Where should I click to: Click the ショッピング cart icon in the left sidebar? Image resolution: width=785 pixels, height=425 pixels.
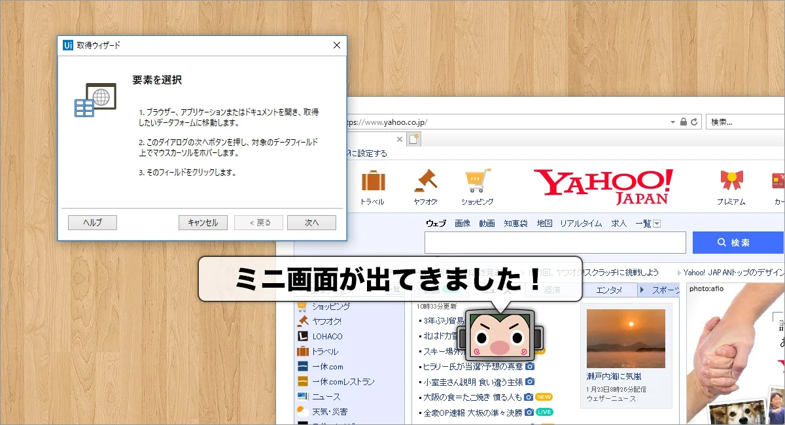(302, 306)
